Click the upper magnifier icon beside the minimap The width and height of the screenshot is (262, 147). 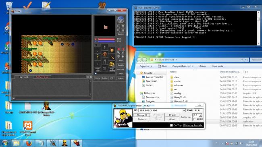tap(119, 26)
